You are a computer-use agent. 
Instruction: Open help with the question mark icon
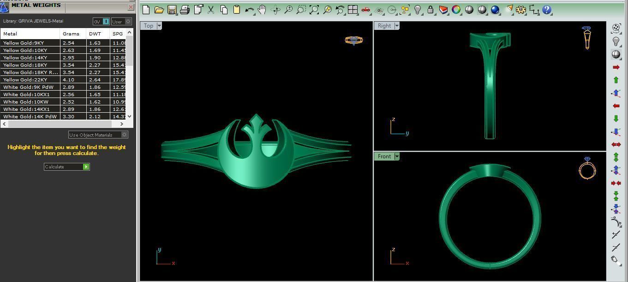pyautogui.click(x=547, y=10)
